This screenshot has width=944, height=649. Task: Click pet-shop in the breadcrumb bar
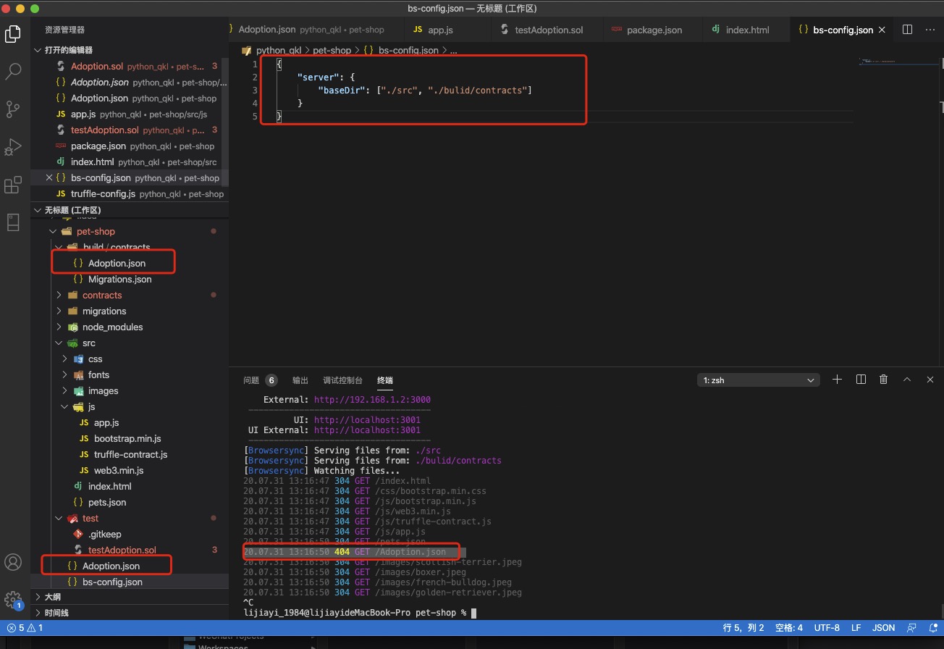[332, 50]
